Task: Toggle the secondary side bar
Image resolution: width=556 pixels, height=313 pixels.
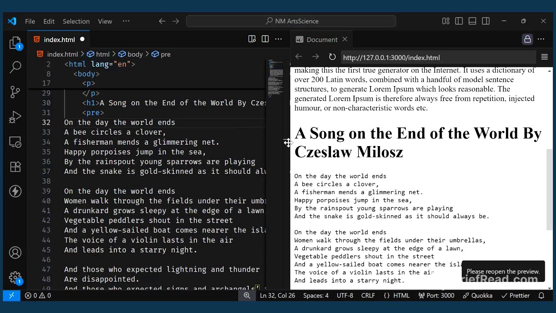Action: coord(486,21)
